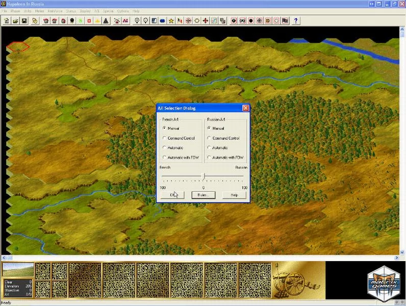Click the red square toolbar icon
The width and height of the screenshot is (406, 306).
coord(89,21)
